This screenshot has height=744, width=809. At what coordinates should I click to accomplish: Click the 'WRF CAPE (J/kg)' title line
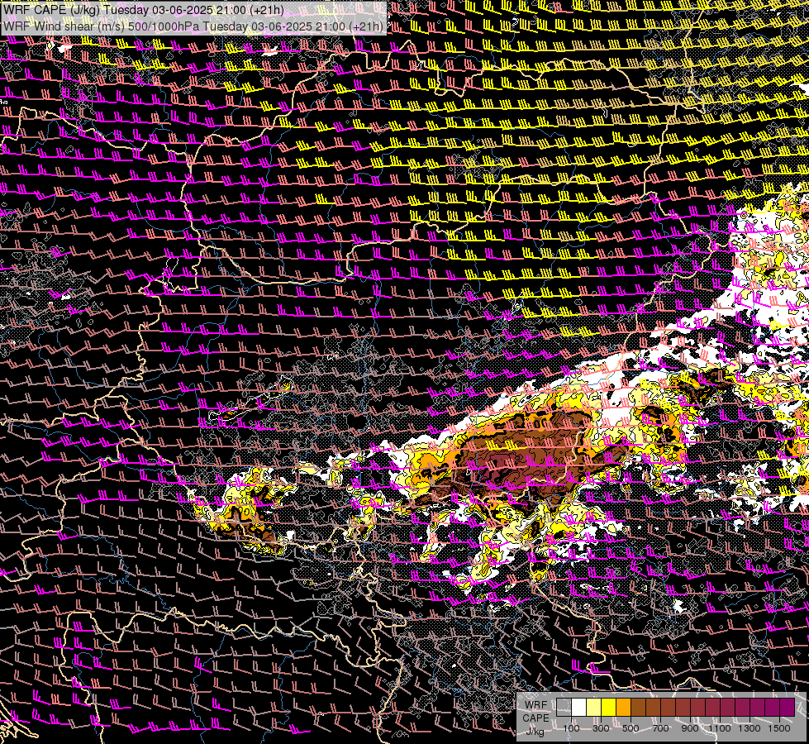coord(144,10)
